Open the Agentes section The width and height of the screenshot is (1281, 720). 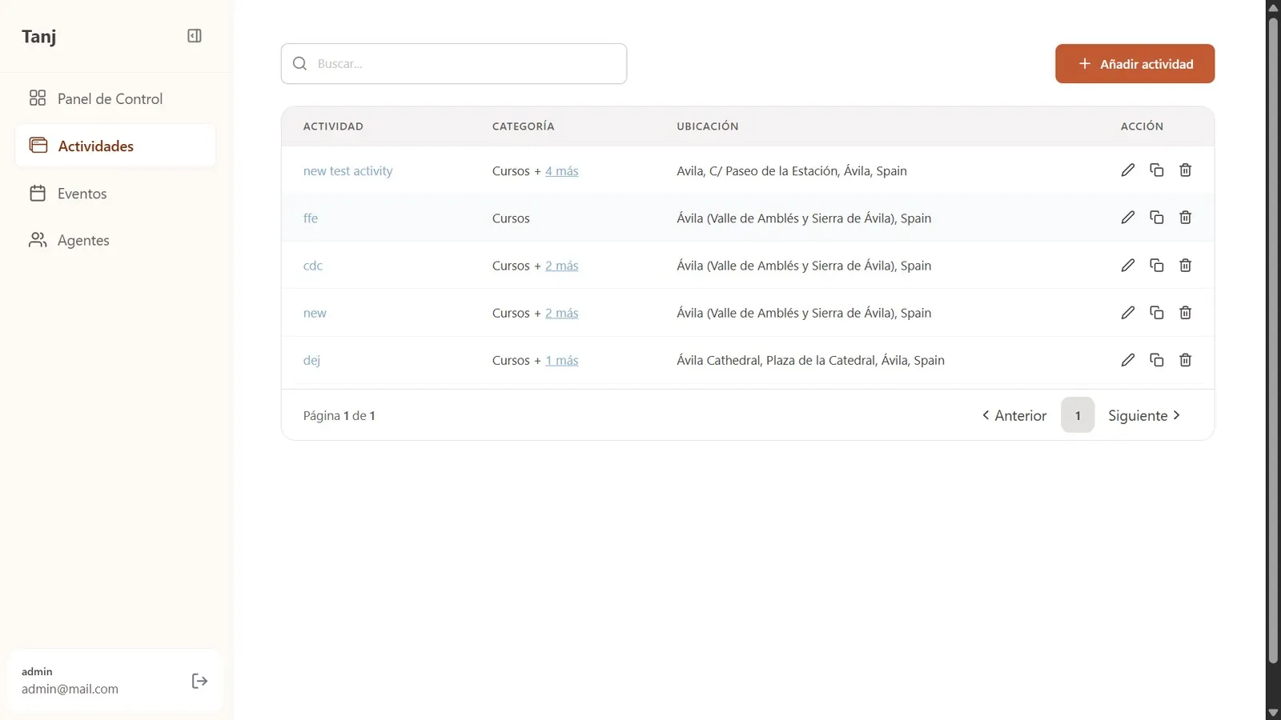pos(115,240)
